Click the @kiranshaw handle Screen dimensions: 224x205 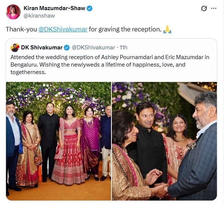click(39, 16)
